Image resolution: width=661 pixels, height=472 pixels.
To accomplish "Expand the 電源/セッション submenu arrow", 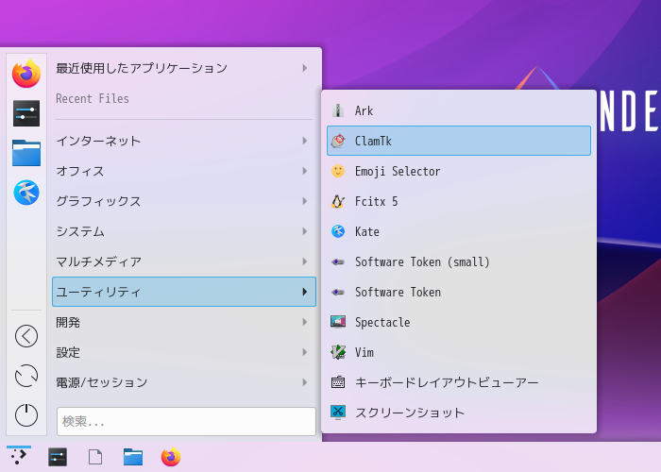I will [304, 382].
